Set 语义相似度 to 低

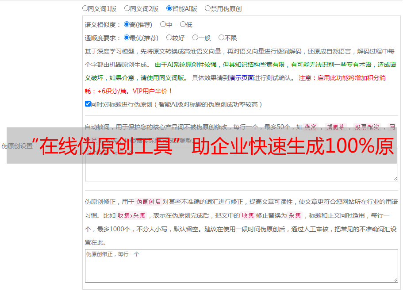pos(183,24)
